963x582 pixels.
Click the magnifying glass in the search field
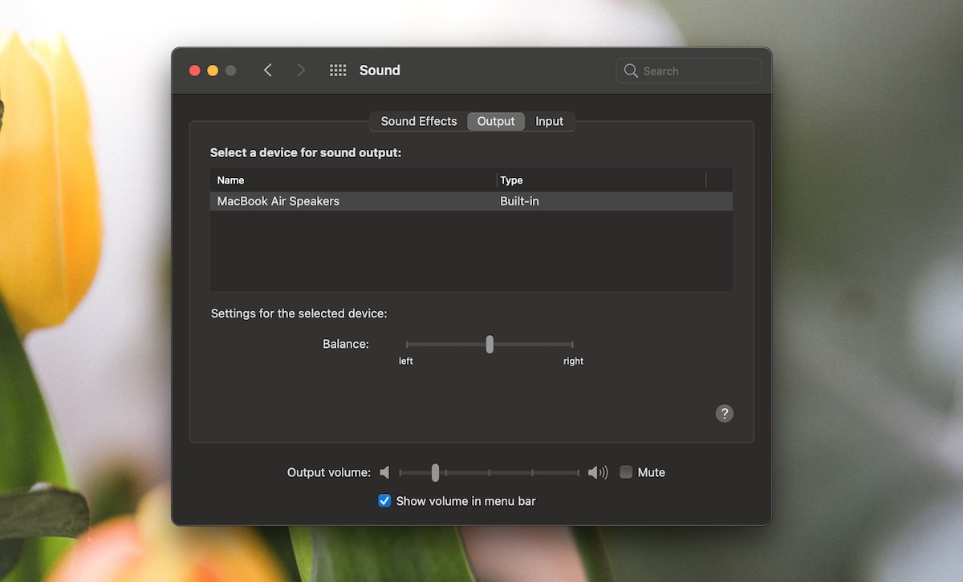click(631, 71)
